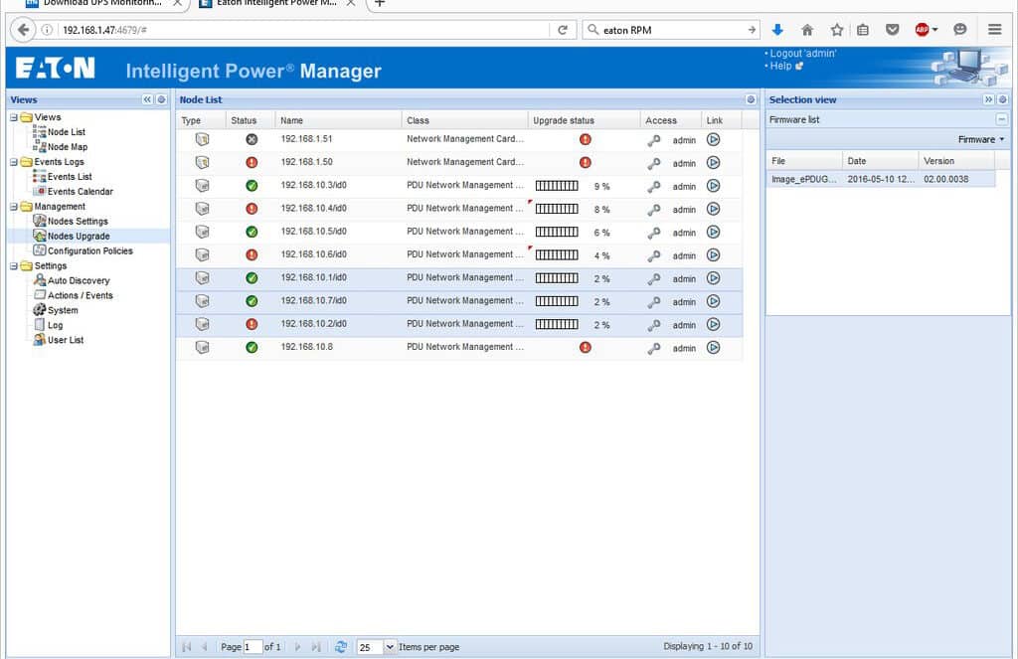
Task: Open browser downloads arrow
Action: (x=777, y=30)
